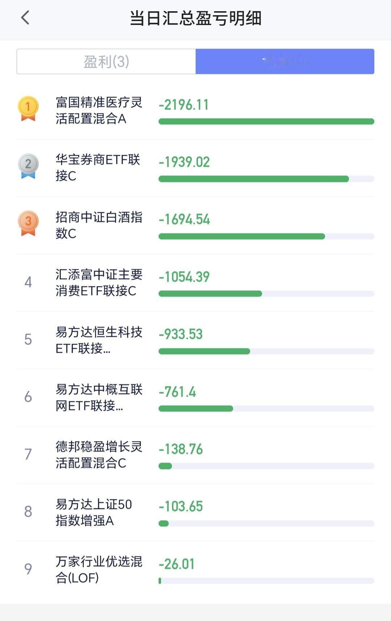Open 华宝券商ETF联接C fund entry
This screenshot has height=621, width=391.
tap(195, 168)
